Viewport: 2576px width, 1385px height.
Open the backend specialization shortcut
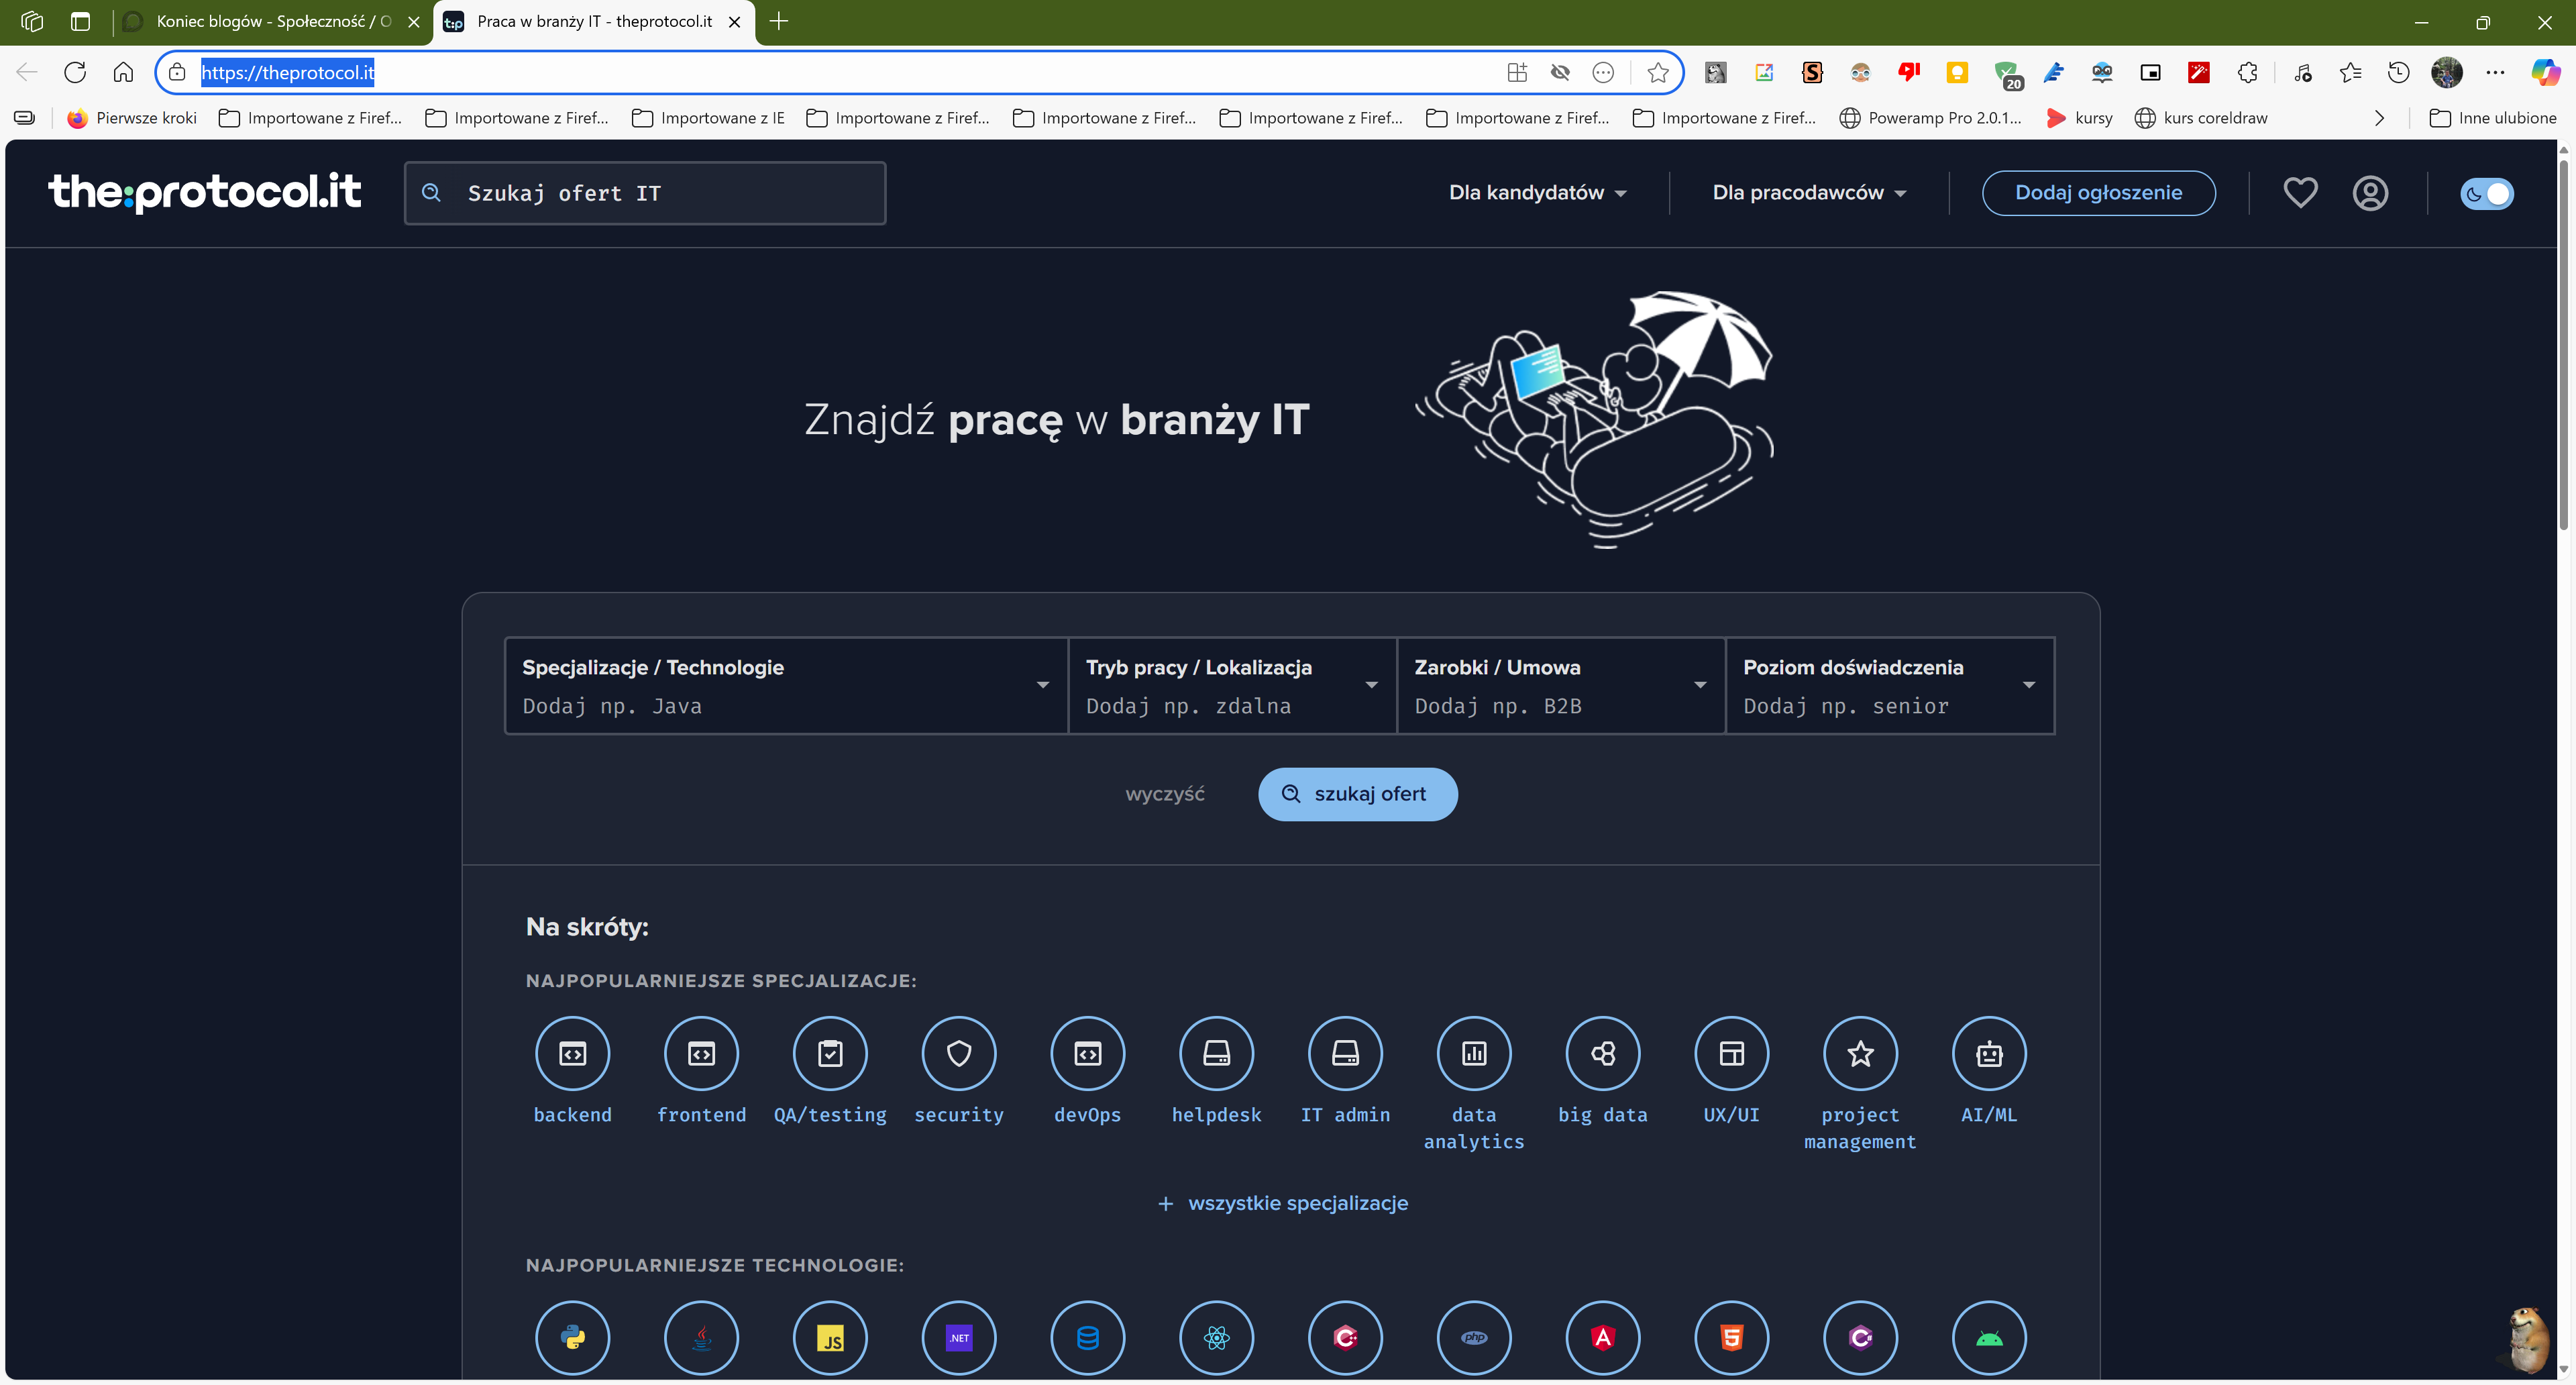(572, 1053)
